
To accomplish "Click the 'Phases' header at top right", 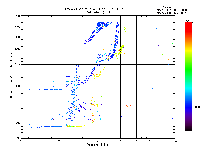I will (167, 7).
